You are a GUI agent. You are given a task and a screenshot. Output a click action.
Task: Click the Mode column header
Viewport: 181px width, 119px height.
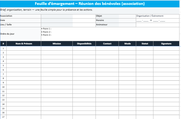point(127,44)
